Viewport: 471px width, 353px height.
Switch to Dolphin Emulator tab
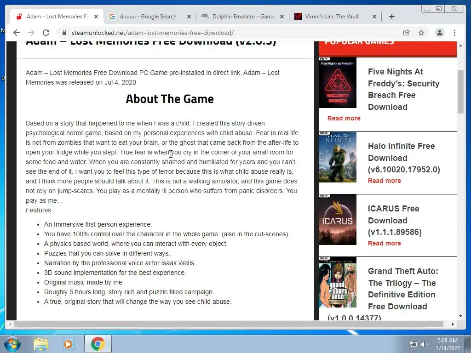243,17
